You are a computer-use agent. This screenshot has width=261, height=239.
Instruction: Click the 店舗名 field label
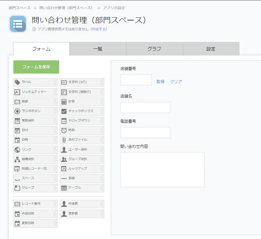pos(126,96)
